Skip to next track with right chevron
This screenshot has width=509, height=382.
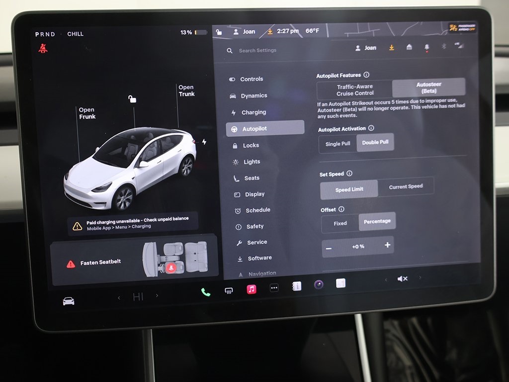click(x=420, y=278)
